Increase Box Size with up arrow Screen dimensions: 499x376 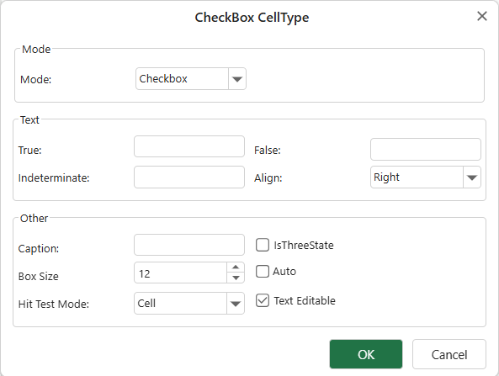(236, 267)
